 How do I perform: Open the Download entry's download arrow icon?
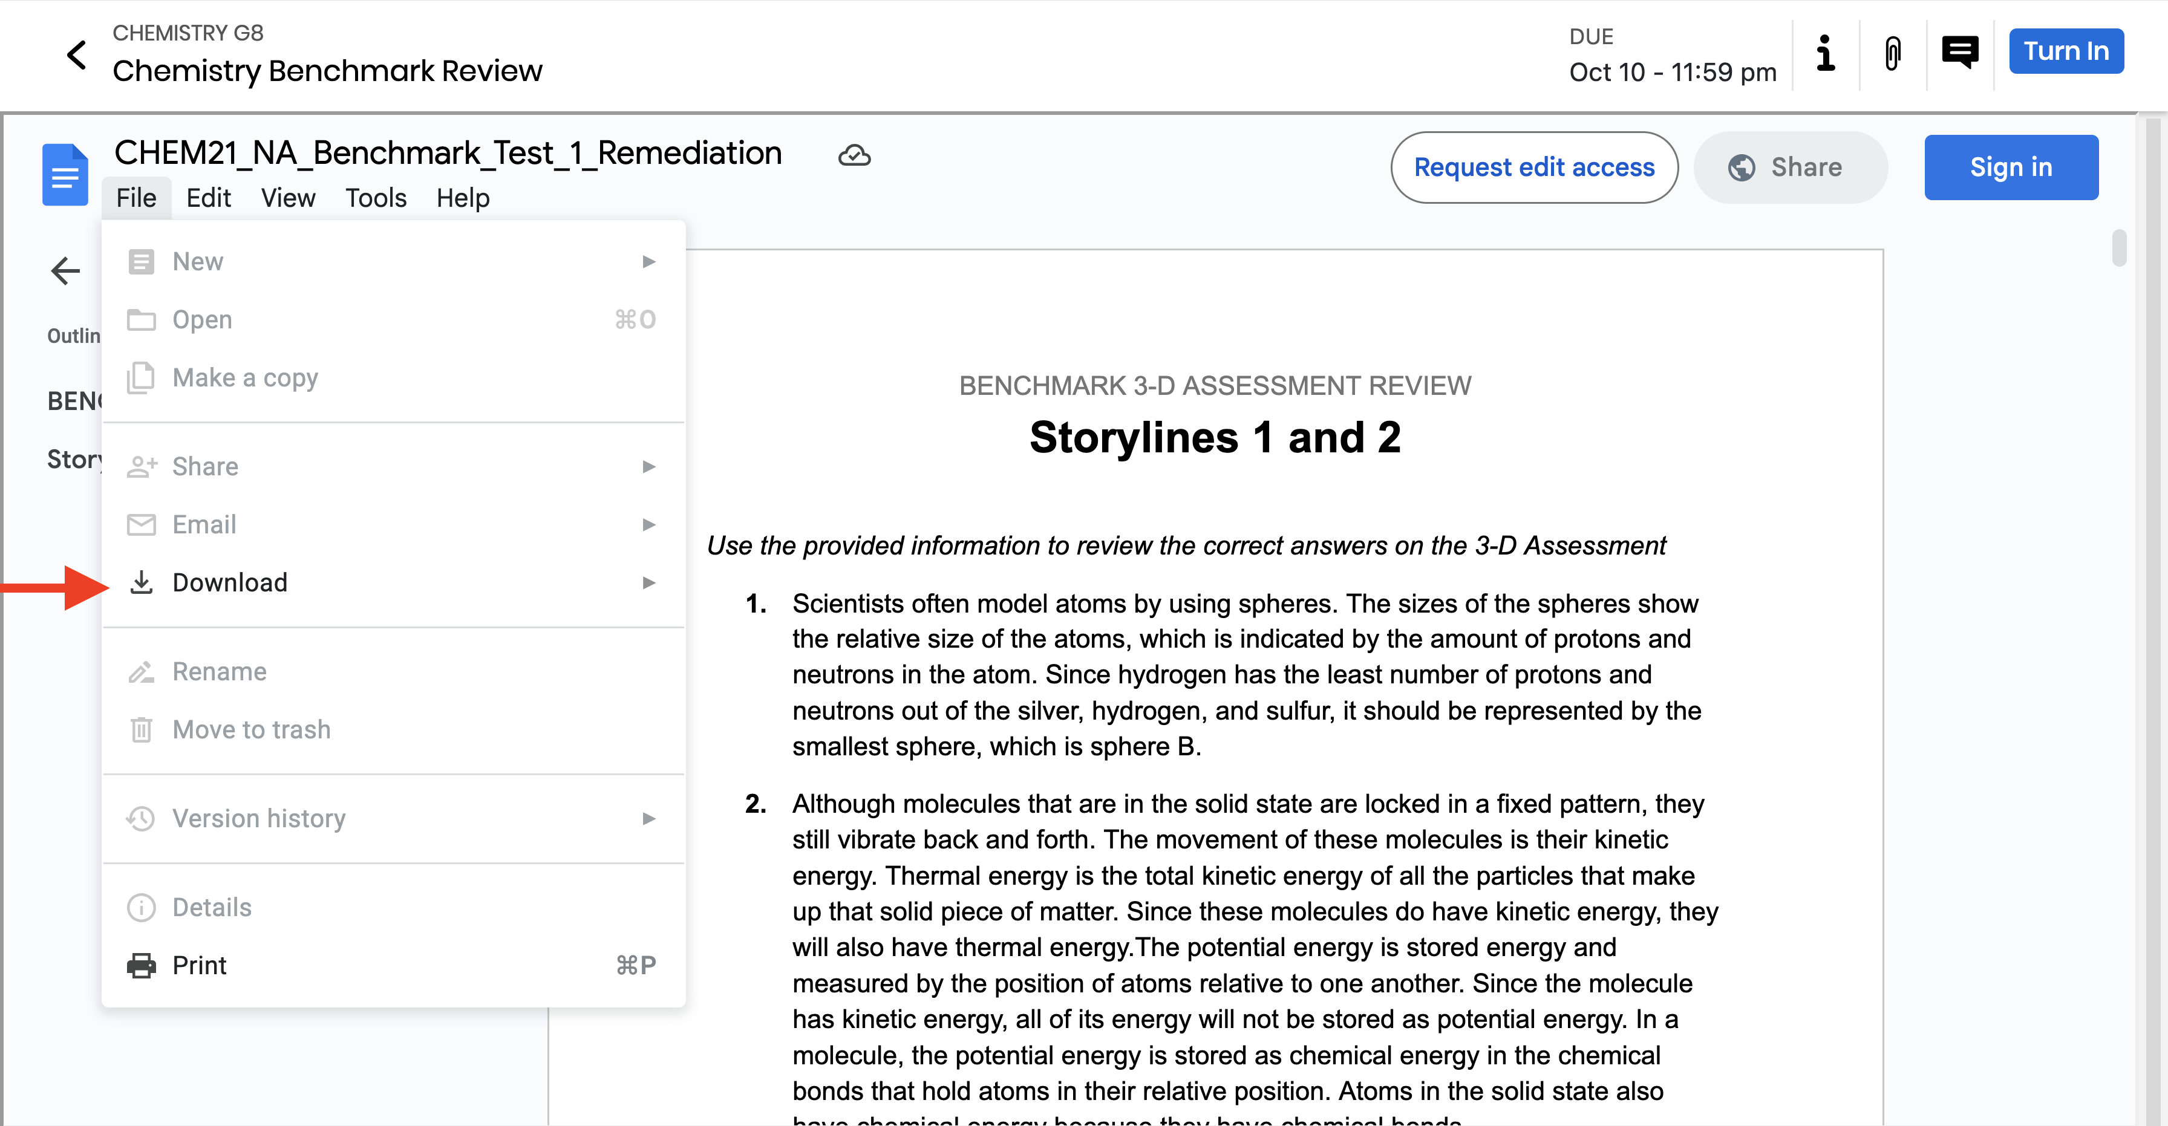click(142, 582)
